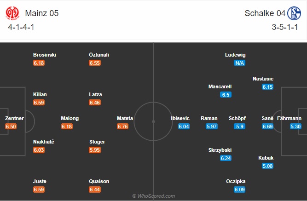Click the WhoScored.com watermark

tap(154, 196)
